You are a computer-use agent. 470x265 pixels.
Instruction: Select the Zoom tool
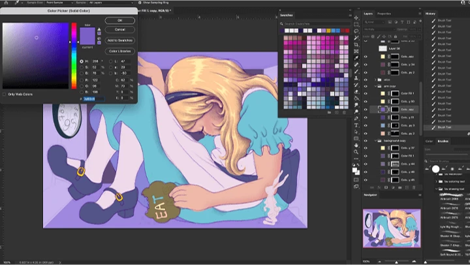tap(356, 152)
